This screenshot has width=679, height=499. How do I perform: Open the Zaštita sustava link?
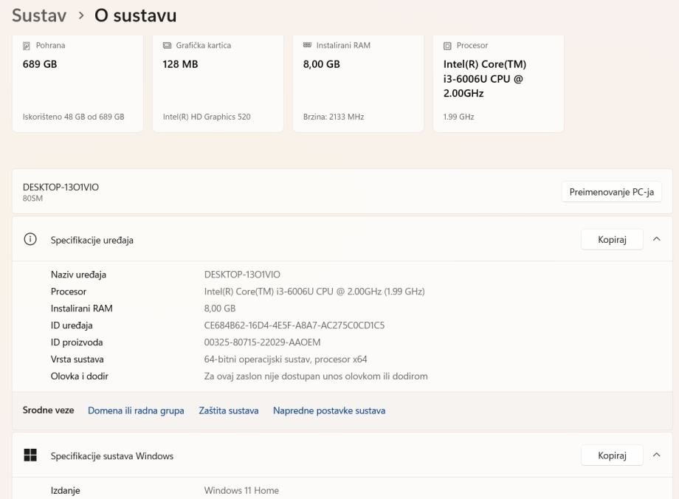tap(229, 410)
